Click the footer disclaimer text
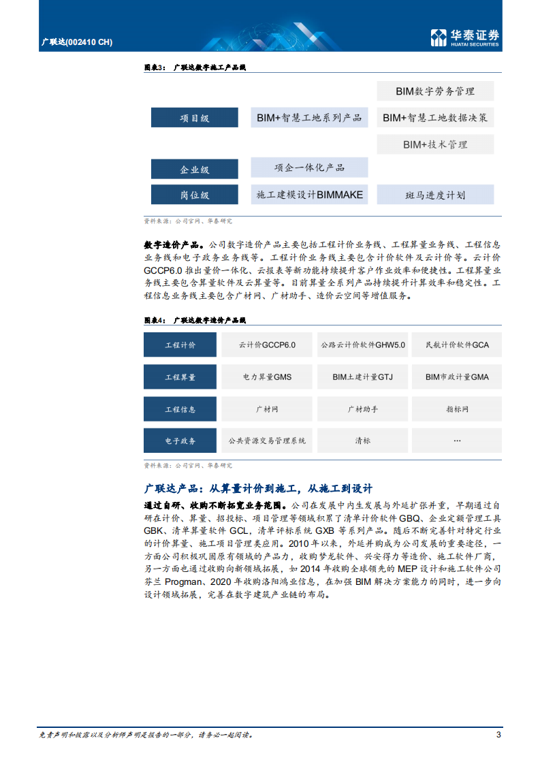This screenshot has height=764, width=540. pos(146,735)
